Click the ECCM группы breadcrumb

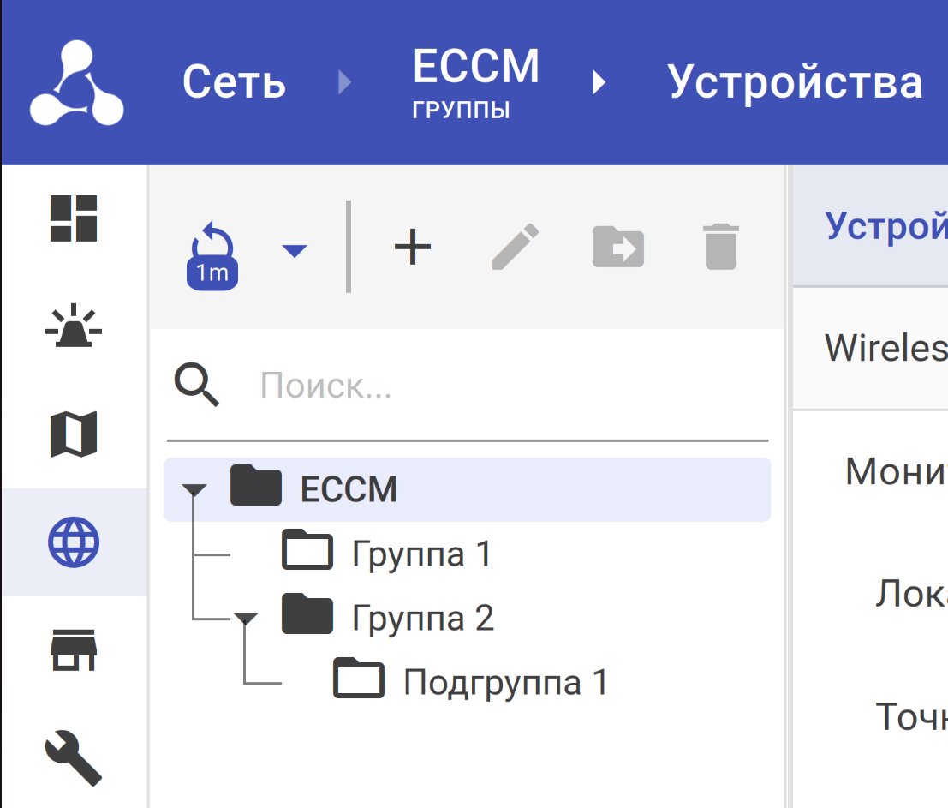tap(475, 83)
